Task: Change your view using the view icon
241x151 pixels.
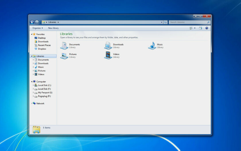Action: [191, 28]
